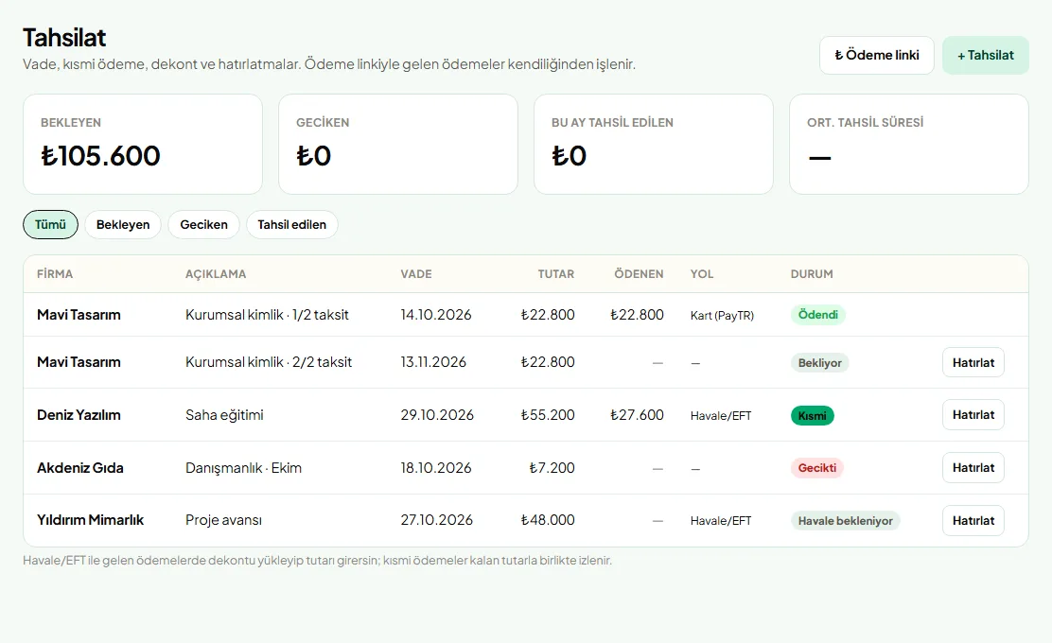Select the Kısmi status badge

point(812,416)
